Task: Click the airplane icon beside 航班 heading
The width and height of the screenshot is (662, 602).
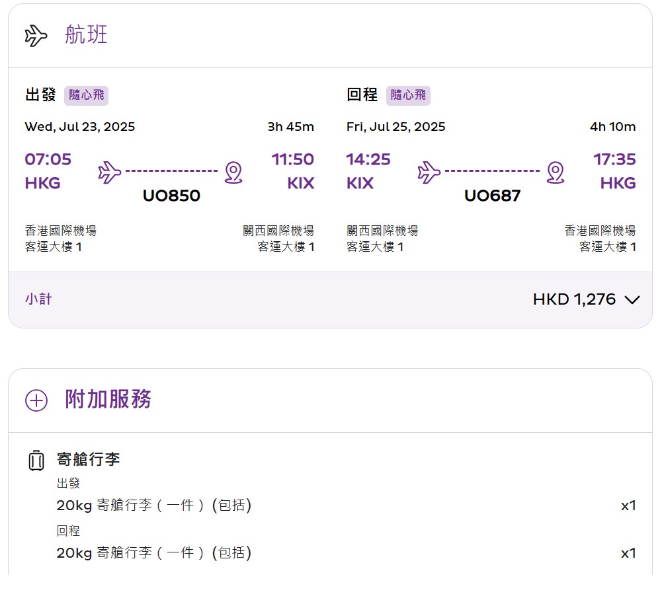Action: (36, 36)
